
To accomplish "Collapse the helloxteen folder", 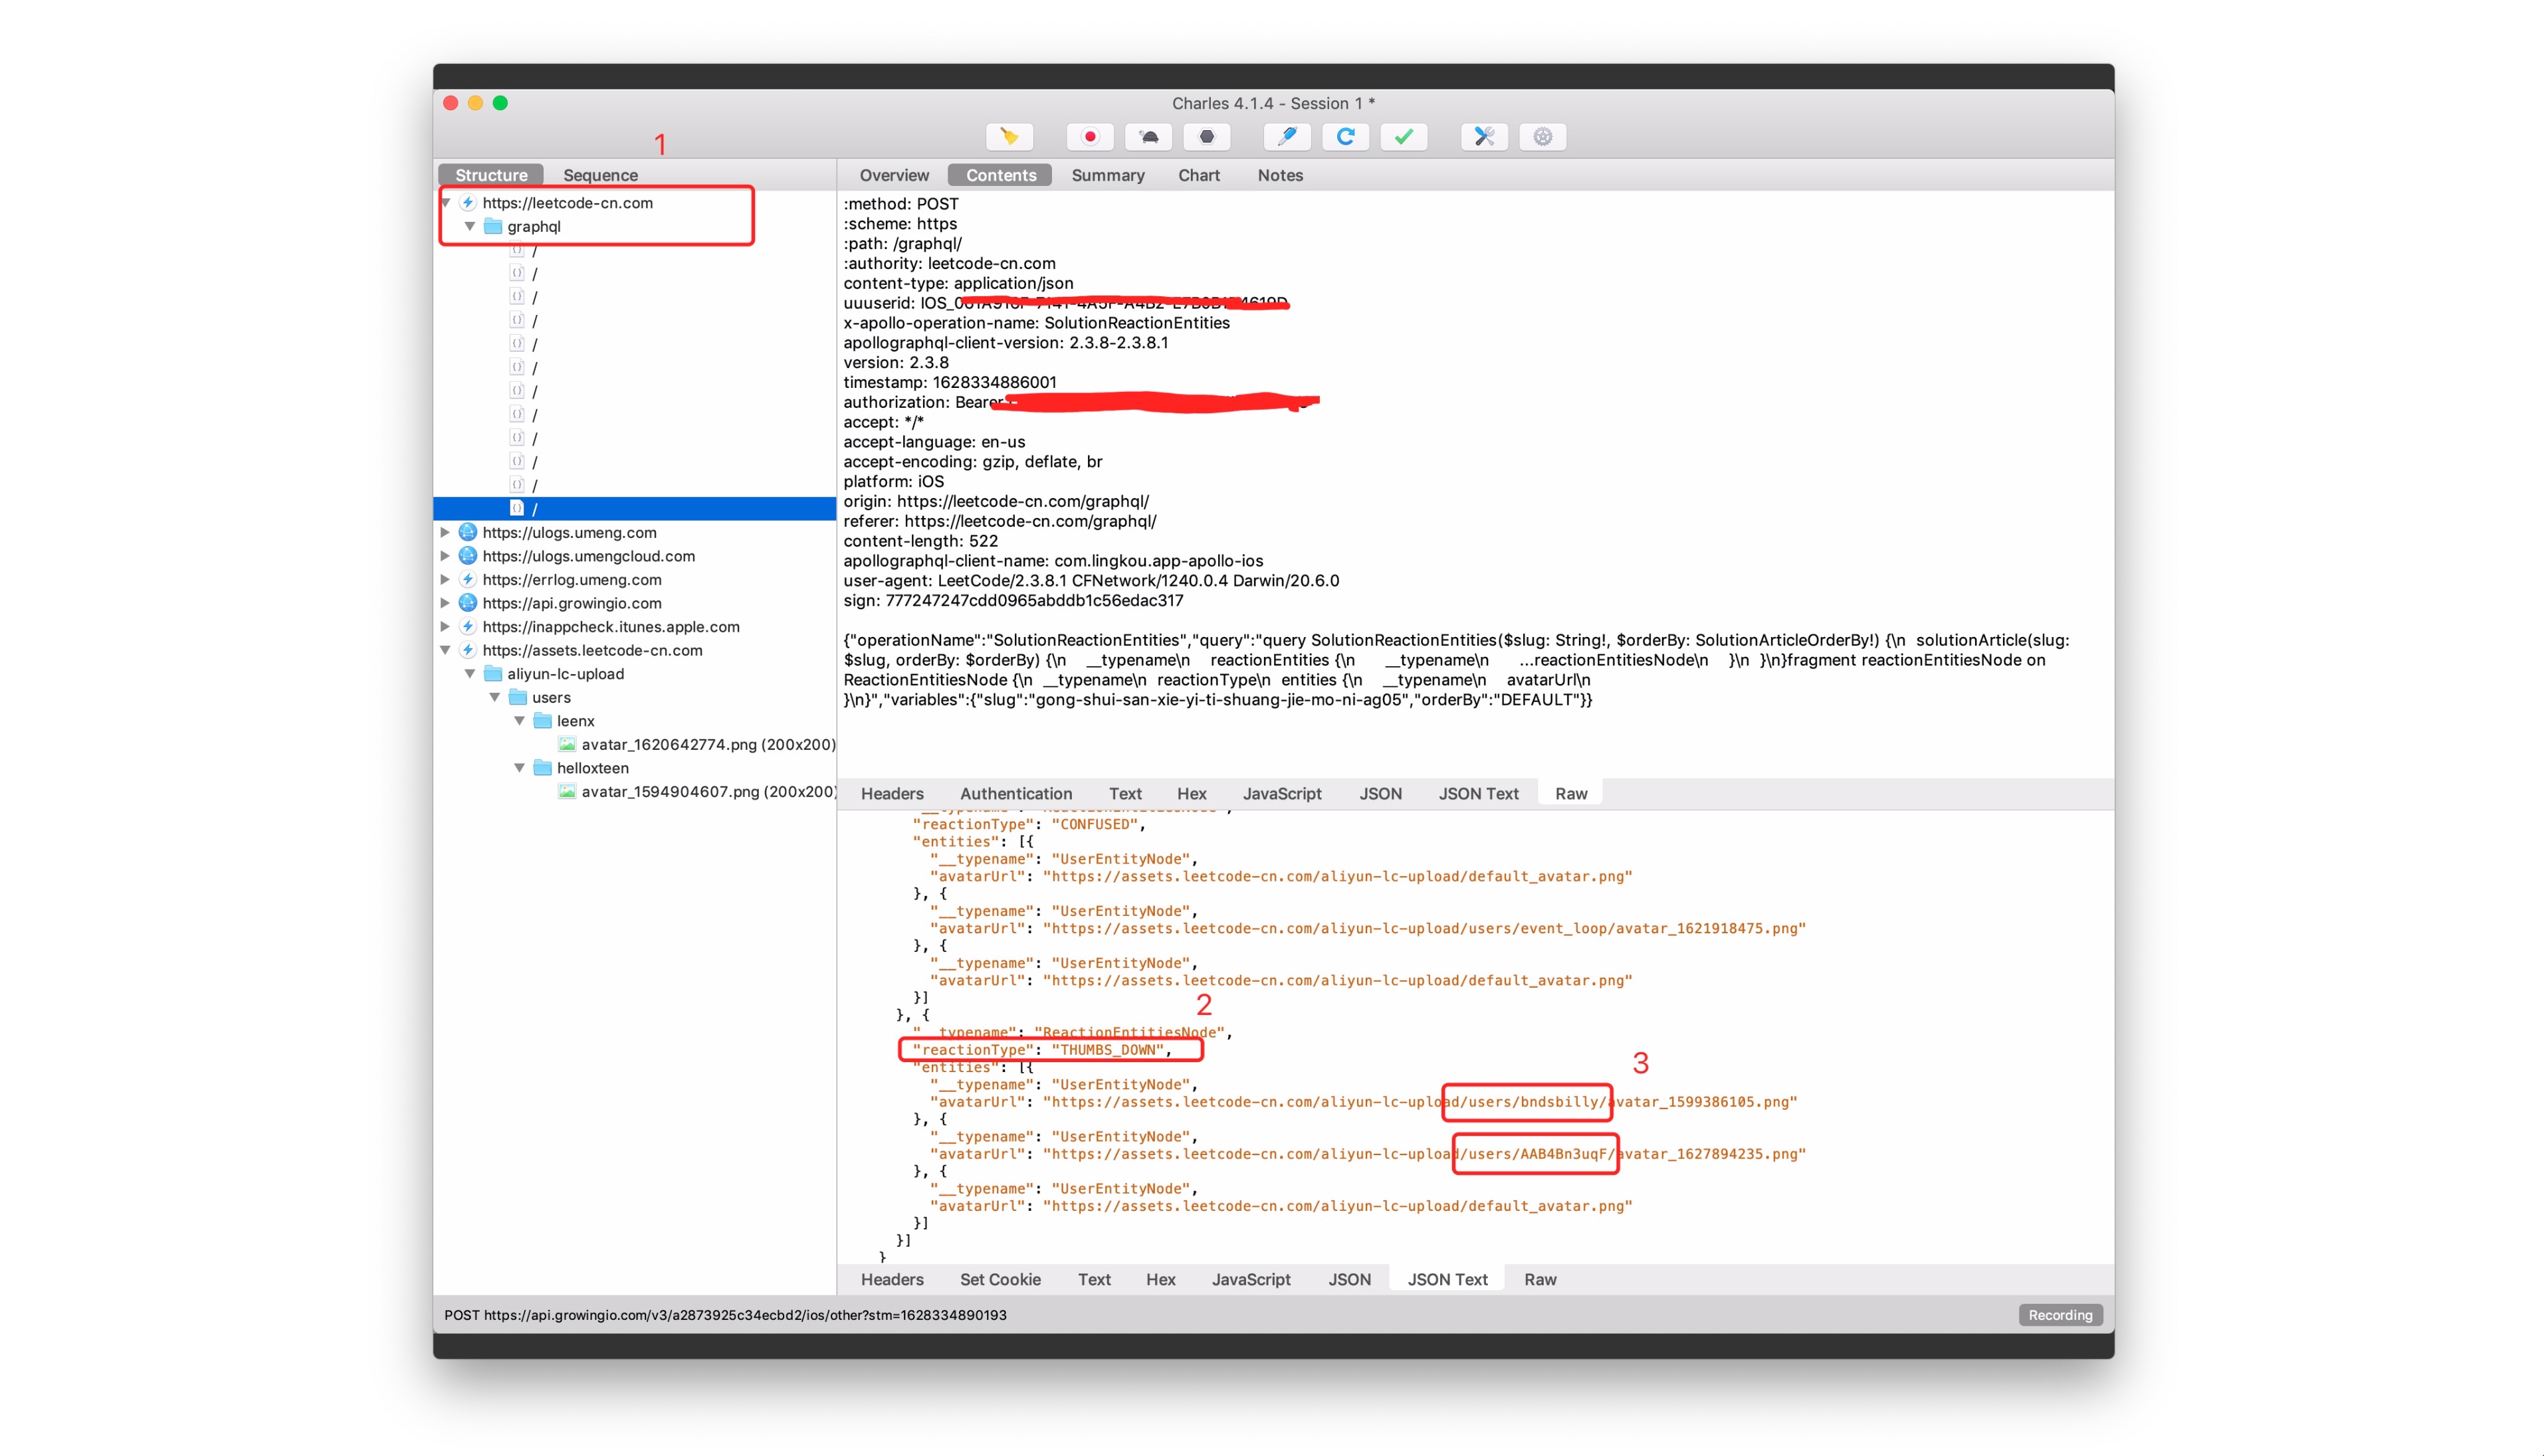I will [x=519, y=768].
